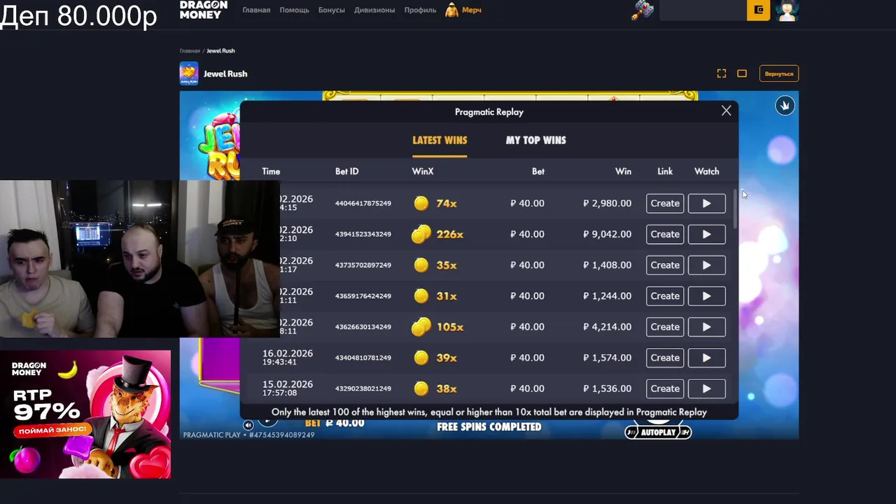Select bet ID 43941523343249
The image size is (896, 504).
coord(363,234)
